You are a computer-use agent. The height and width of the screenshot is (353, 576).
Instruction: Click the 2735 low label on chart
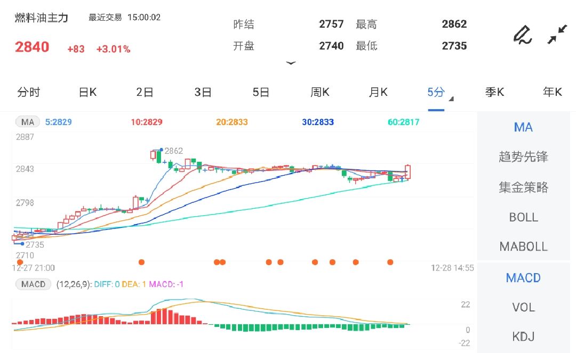35,244
